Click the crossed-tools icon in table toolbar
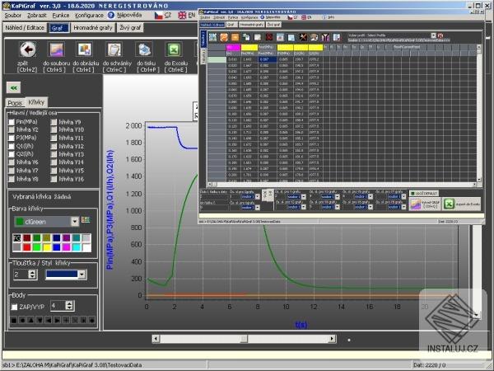 [x=302, y=37]
